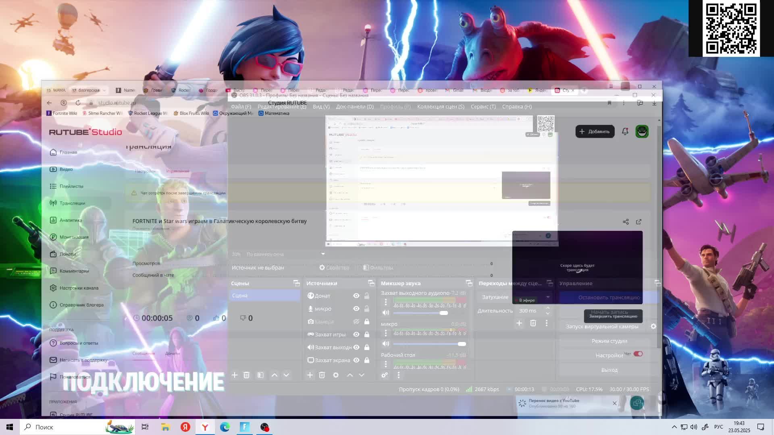
Task: Open RUTUBE notifications bell
Action: (x=625, y=131)
